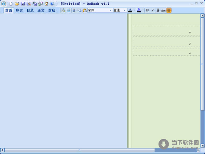Click the Copy icon in formatting toolbar
This screenshot has height=154, width=205.
click(x=79, y=10)
